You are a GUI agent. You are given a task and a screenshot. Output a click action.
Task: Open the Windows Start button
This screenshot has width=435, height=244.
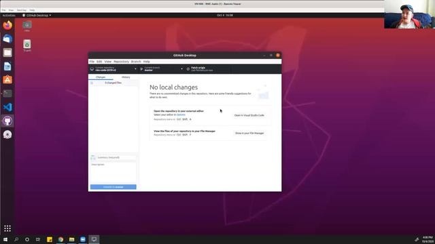[x=5, y=239]
